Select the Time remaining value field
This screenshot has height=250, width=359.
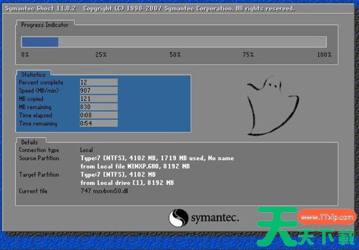pos(99,124)
